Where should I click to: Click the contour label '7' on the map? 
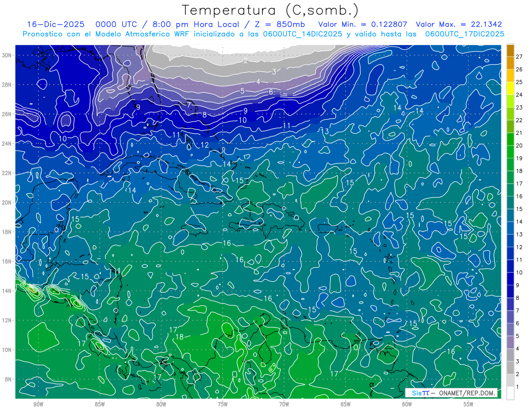(189, 105)
